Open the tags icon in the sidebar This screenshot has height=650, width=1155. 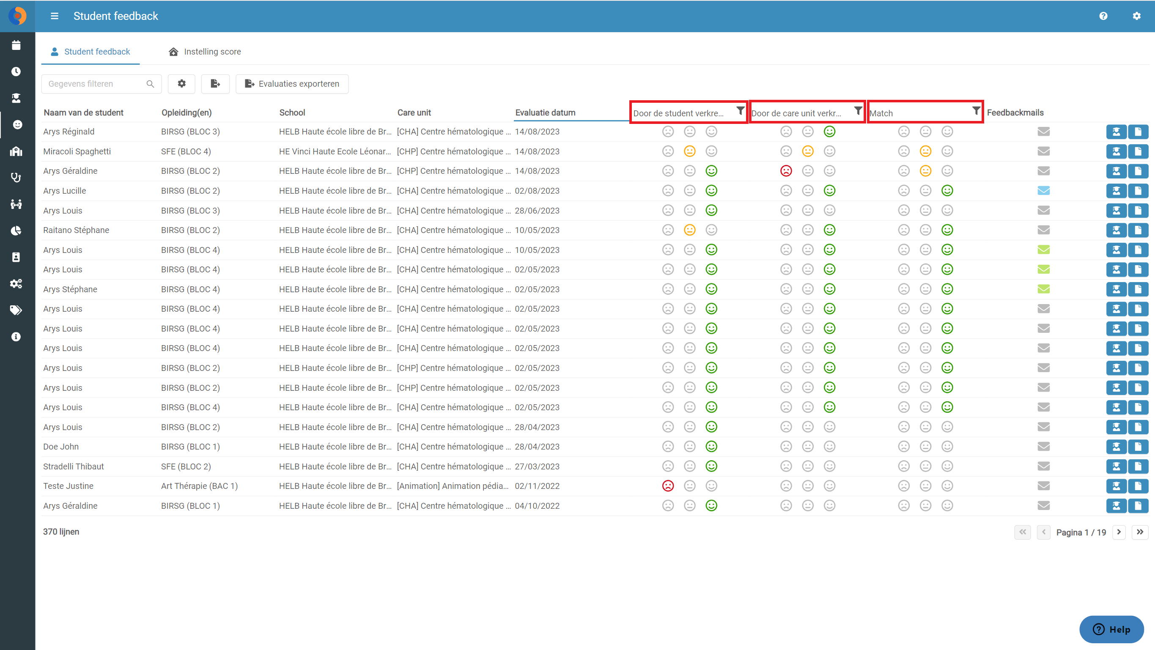pyautogui.click(x=16, y=310)
